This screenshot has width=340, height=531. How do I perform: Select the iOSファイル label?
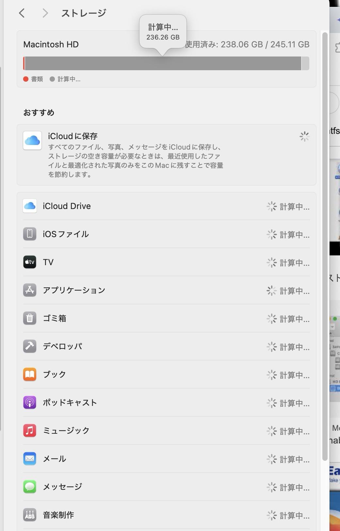point(66,234)
